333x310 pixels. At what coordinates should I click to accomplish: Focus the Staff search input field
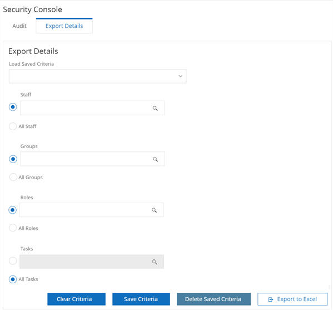pos(92,108)
